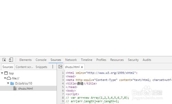This screenshot has height=104, width=172.
Task: Select the Sources navigator sub-tab
Action: pyautogui.click(x=8, y=67)
